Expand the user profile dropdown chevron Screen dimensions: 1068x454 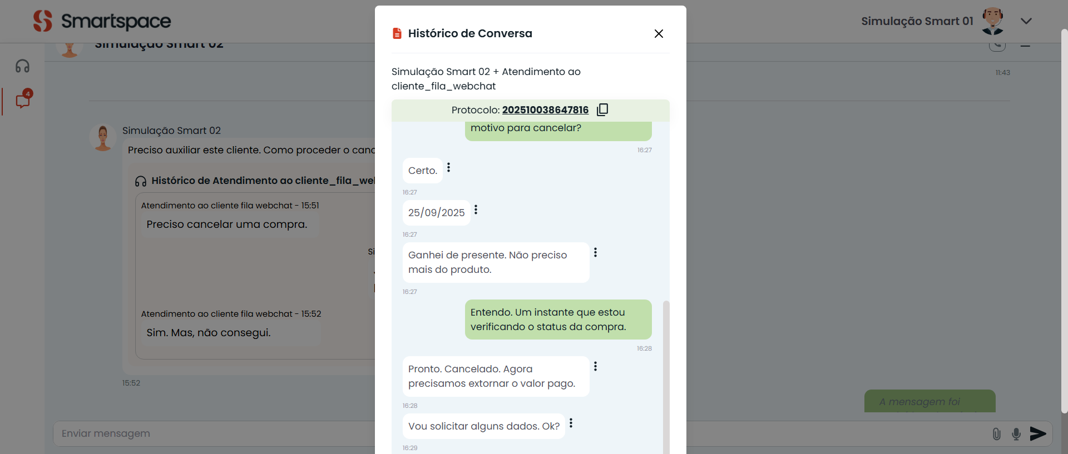click(1026, 21)
